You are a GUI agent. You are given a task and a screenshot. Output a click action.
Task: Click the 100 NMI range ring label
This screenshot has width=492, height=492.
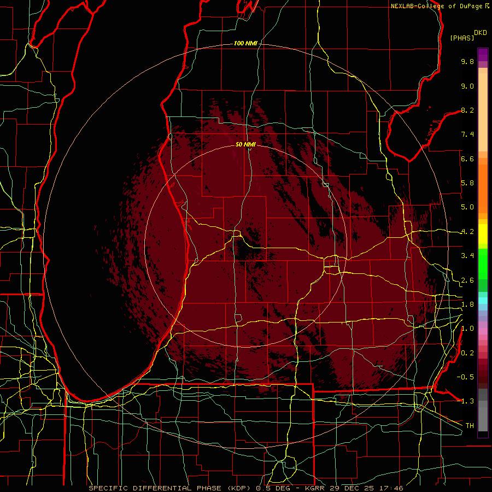point(245,43)
